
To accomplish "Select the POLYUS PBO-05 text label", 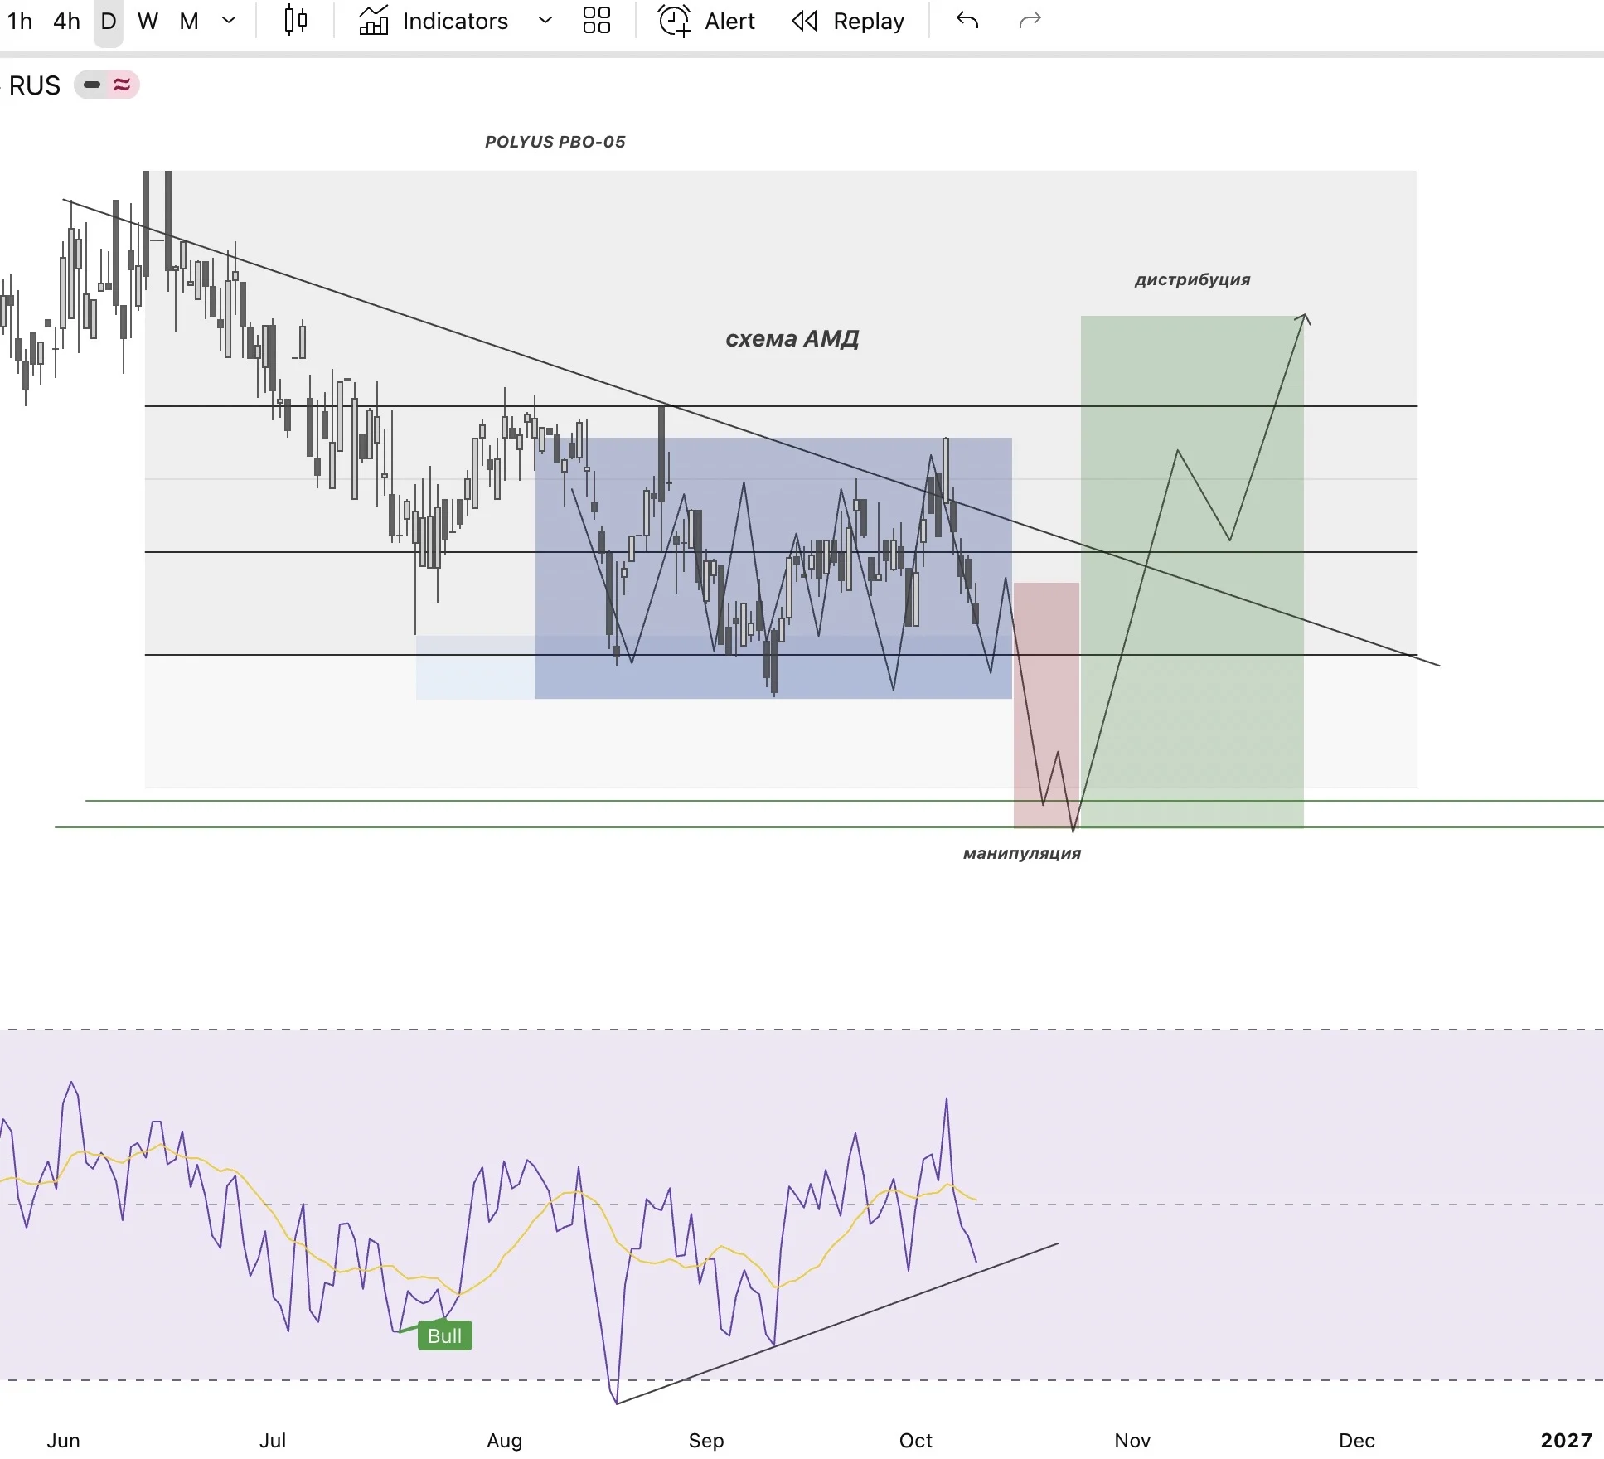I will [555, 142].
